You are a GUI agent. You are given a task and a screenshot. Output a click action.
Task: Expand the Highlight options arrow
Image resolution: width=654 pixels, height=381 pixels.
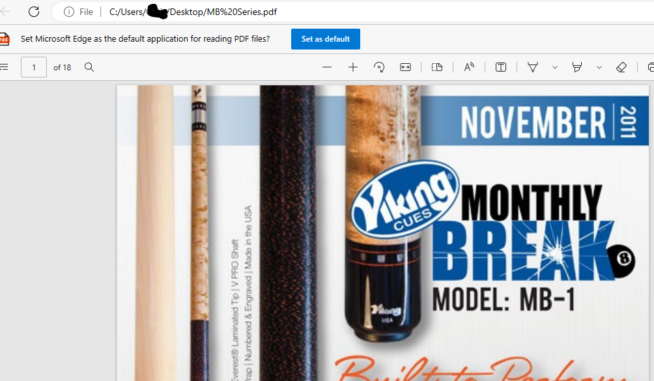point(599,67)
